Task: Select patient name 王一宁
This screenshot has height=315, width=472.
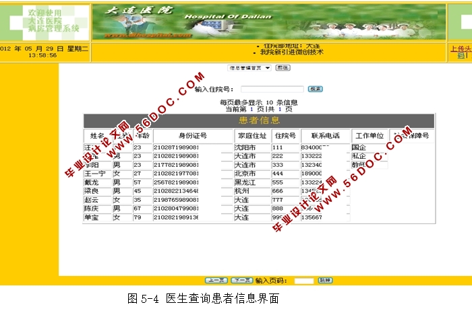Action: (95, 174)
